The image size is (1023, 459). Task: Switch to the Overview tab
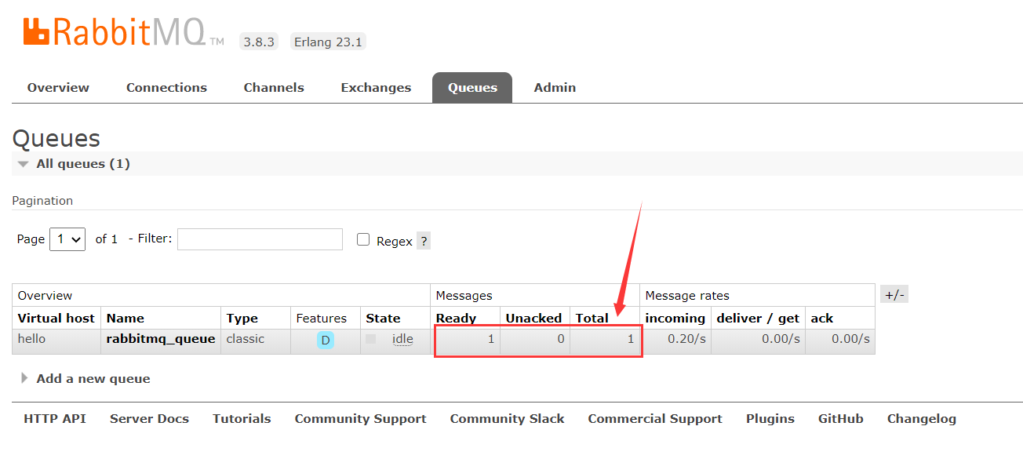(58, 88)
